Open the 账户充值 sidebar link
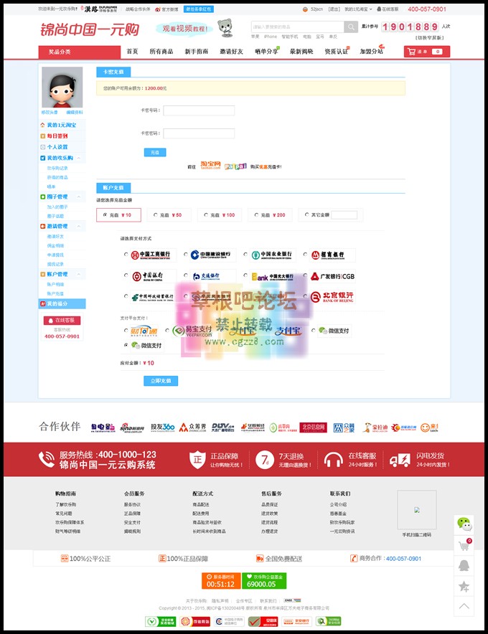The height and width of the screenshot is (634, 488). [55, 293]
